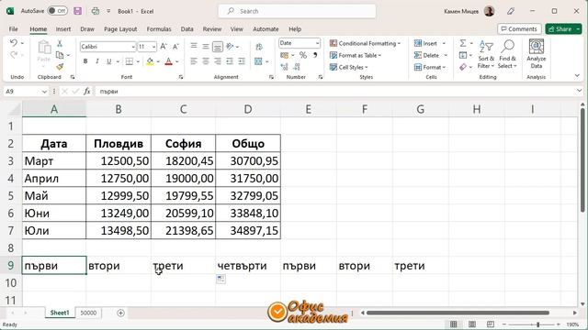The image size is (588, 330).
Task: Open the Format as Table menu
Action: point(356,55)
